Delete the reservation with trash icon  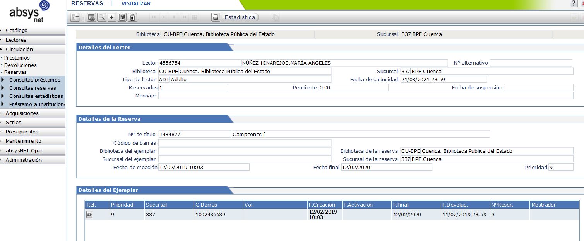click(133, 17)
